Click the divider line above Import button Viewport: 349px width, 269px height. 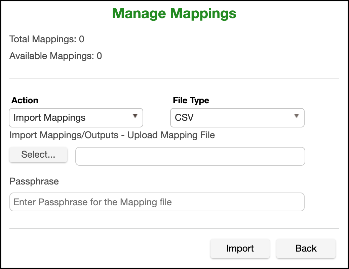[x=174, y=228]
